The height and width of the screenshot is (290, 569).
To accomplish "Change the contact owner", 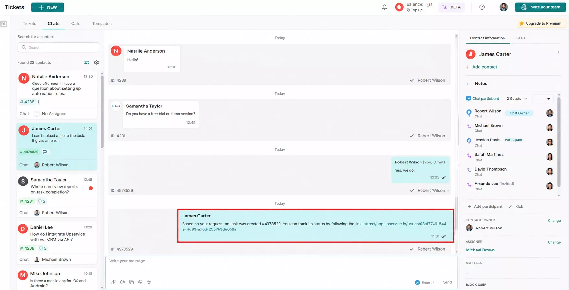I will pyautogui.click(x=554, y=221).
